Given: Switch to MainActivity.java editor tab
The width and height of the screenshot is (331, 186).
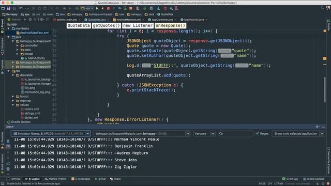Looking at the screenshot, I should pyautogui.click(x=194, y=20).
